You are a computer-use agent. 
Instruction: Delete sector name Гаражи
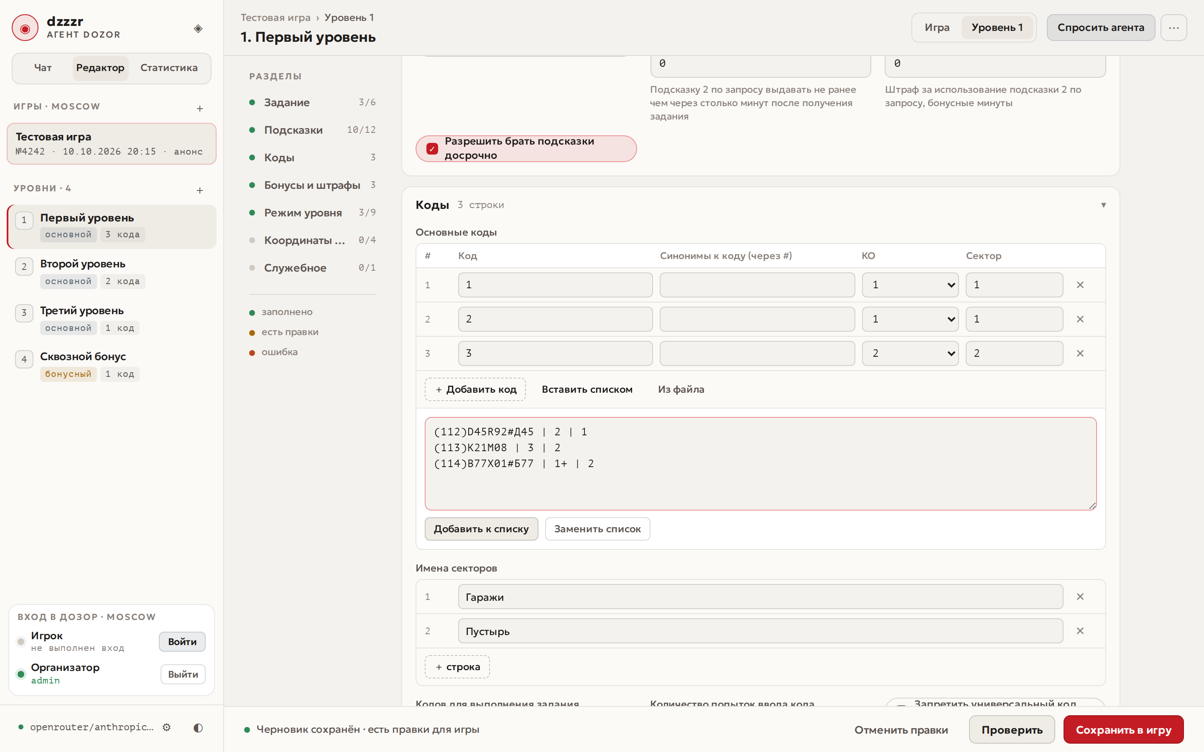pyautogui.click(x=1079, y=596)
